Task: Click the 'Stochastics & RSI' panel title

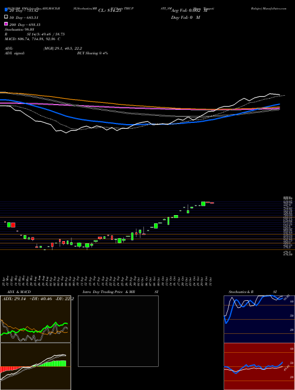Action: point(253,292)
